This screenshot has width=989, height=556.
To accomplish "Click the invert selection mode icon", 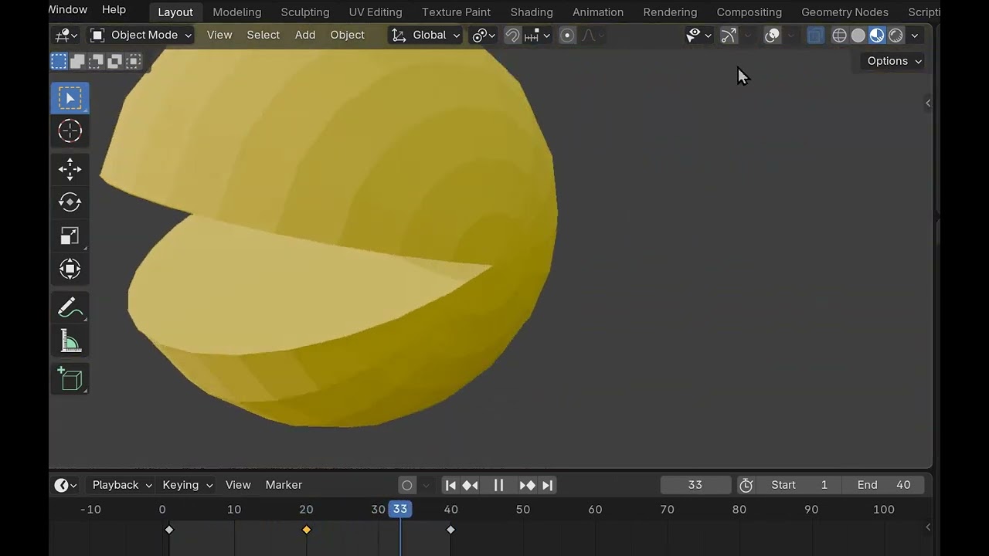I will 114,61.
